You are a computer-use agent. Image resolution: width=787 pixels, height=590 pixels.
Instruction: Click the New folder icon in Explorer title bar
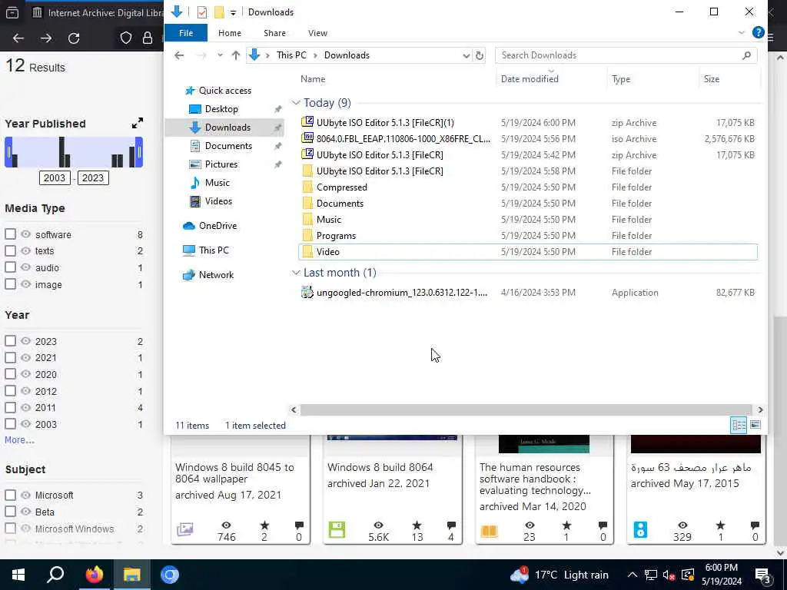[x=219, y=12]
